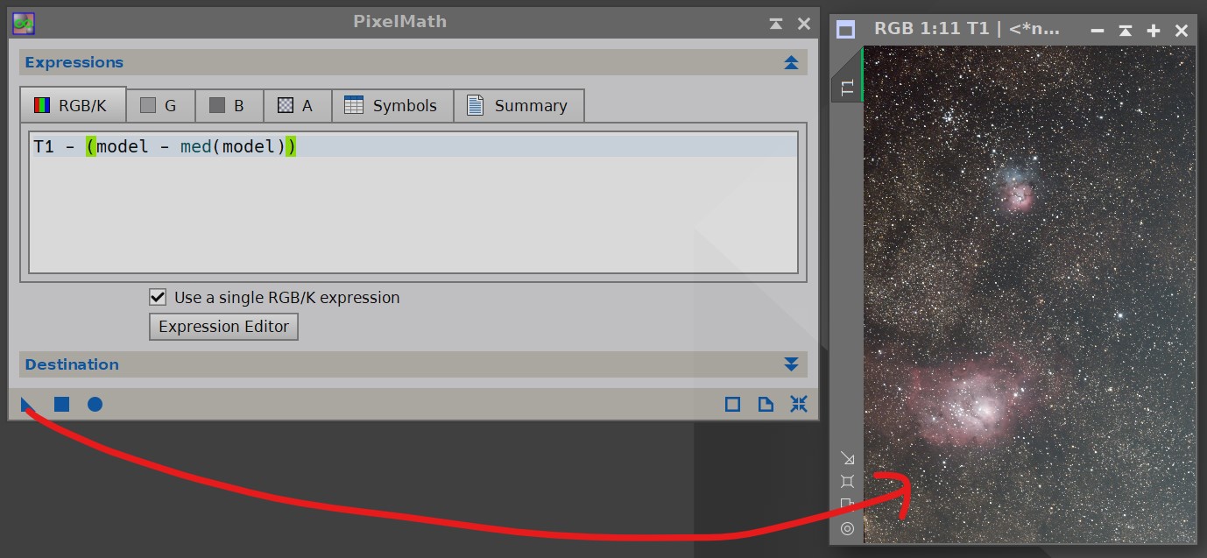Pin the PixelMath window using the title-bar icon
Screen dimensions: 1207x558
[776, 24]
